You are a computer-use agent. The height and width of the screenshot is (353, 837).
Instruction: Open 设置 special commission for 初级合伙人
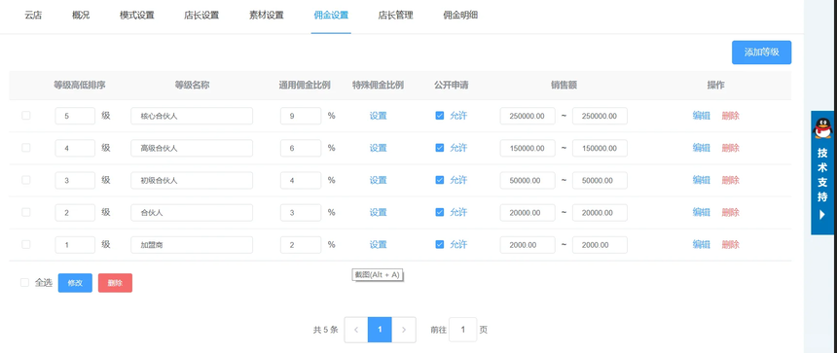[378, 180]
